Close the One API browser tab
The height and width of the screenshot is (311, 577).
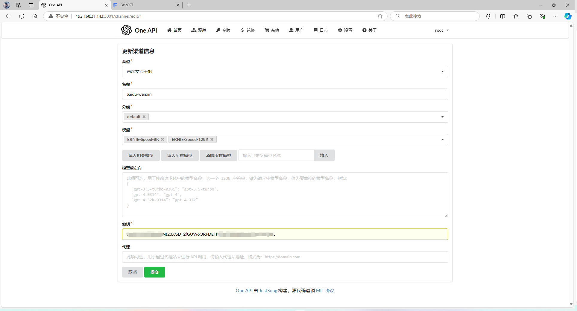coord(106,5)
